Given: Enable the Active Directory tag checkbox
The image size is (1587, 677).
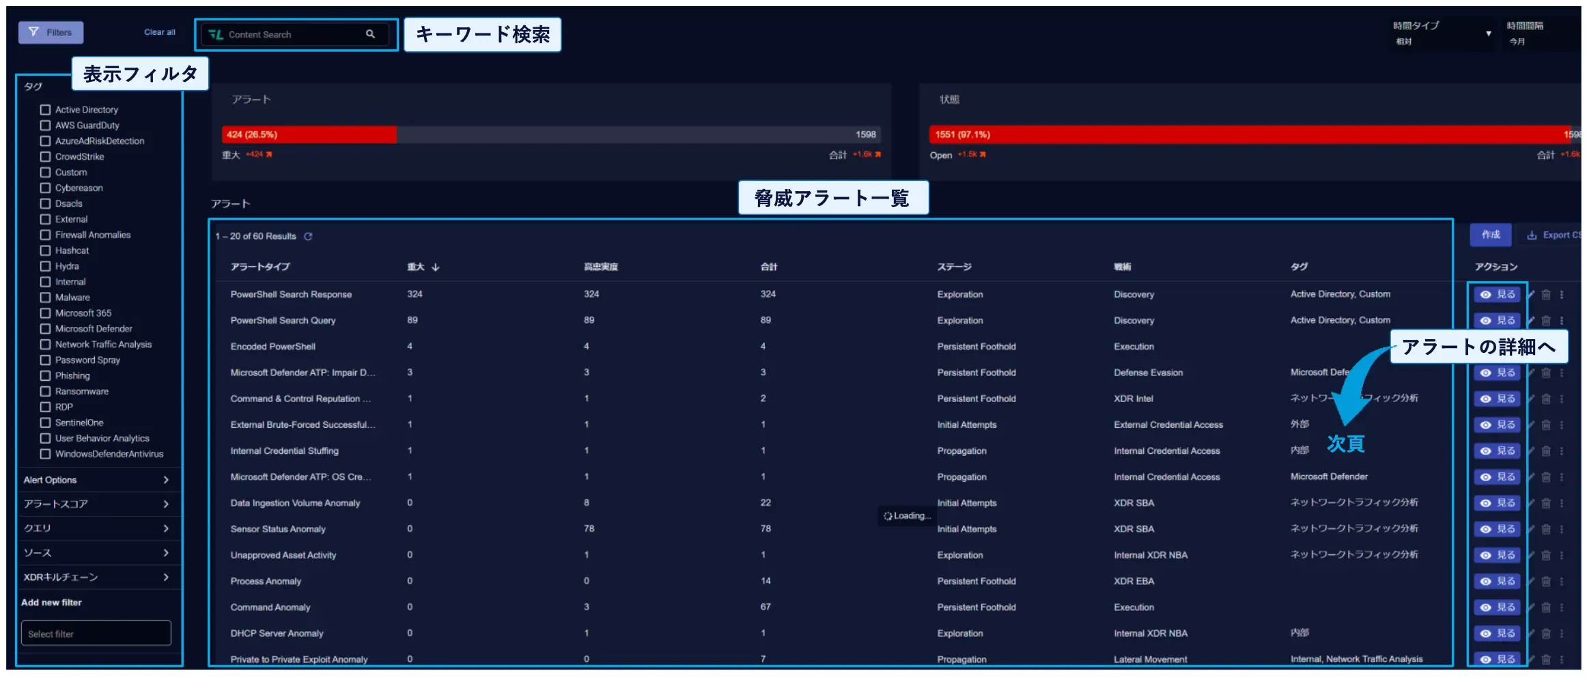Looking at the screenshot, I should tap(46, 110).
